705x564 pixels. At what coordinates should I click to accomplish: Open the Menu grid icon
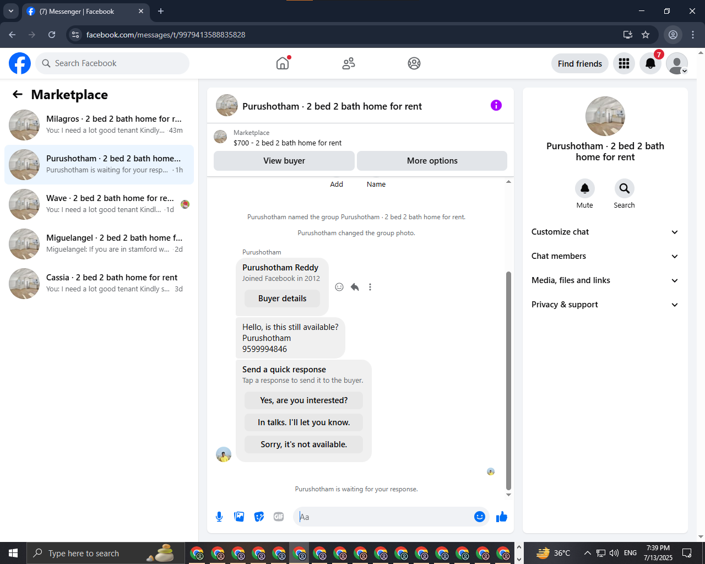(x=624, y=63)
